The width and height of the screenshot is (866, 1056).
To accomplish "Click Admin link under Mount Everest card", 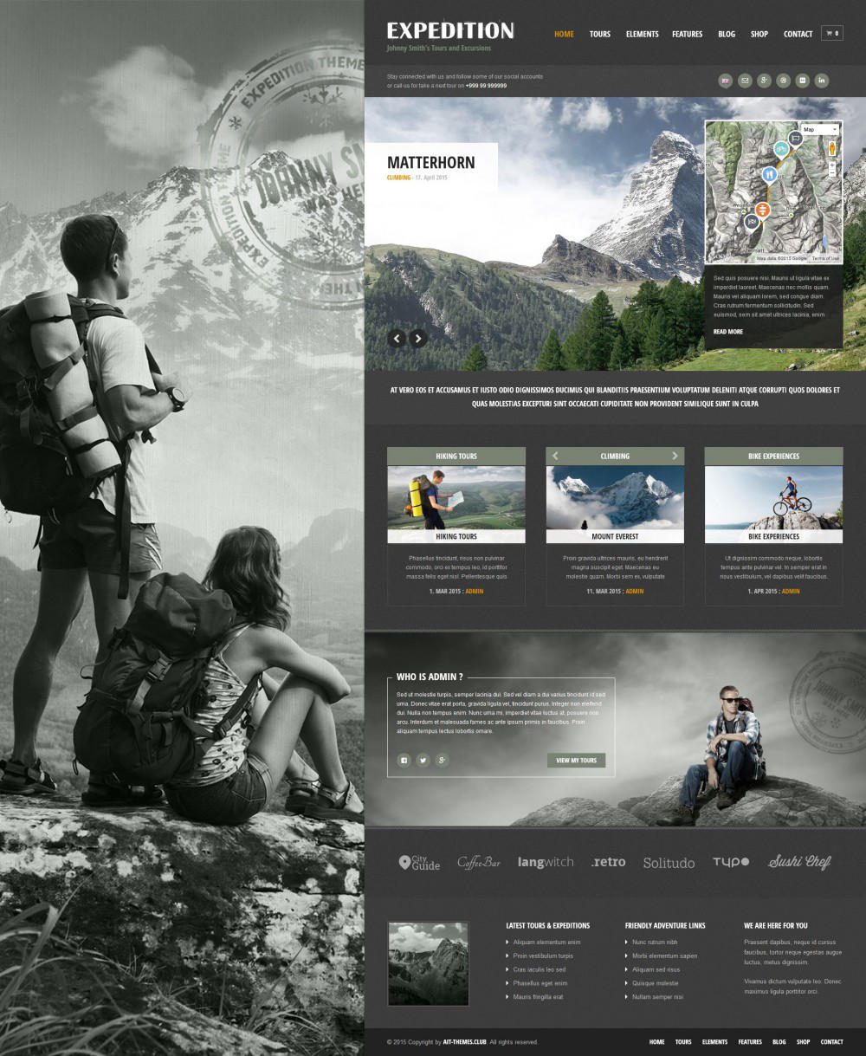I will (635, 591).
